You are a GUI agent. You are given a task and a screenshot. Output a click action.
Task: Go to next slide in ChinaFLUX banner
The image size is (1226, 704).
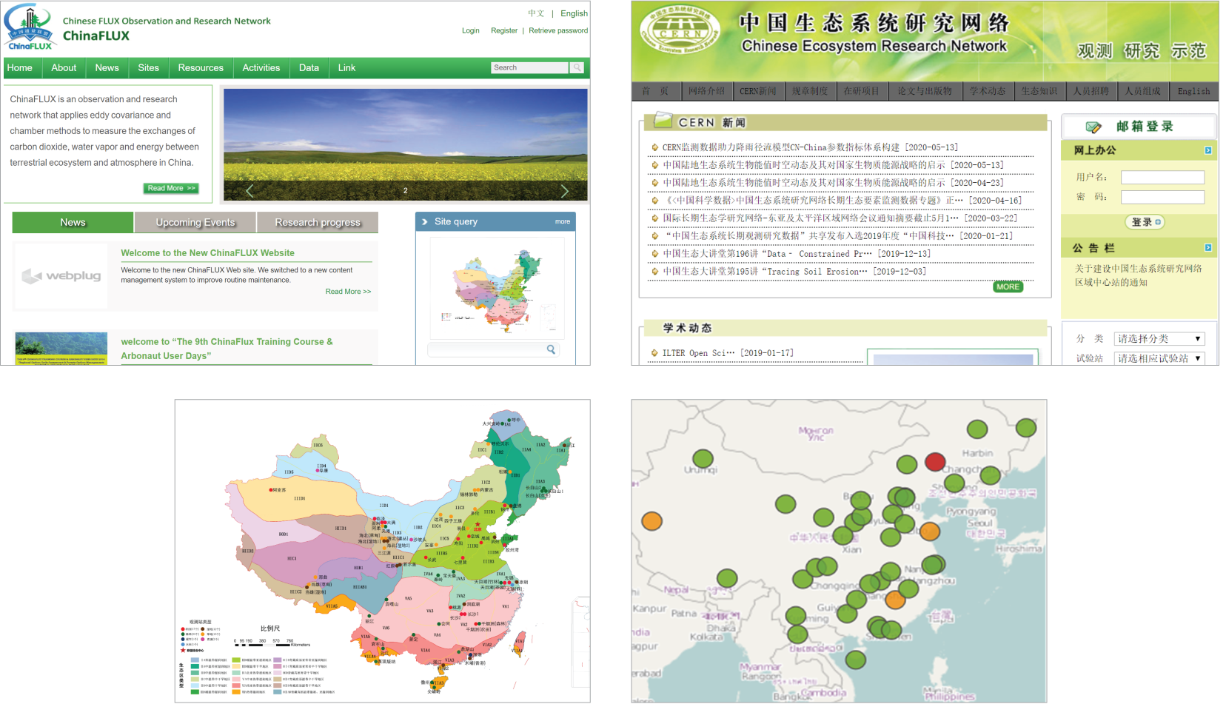click(x=565, y=191)
